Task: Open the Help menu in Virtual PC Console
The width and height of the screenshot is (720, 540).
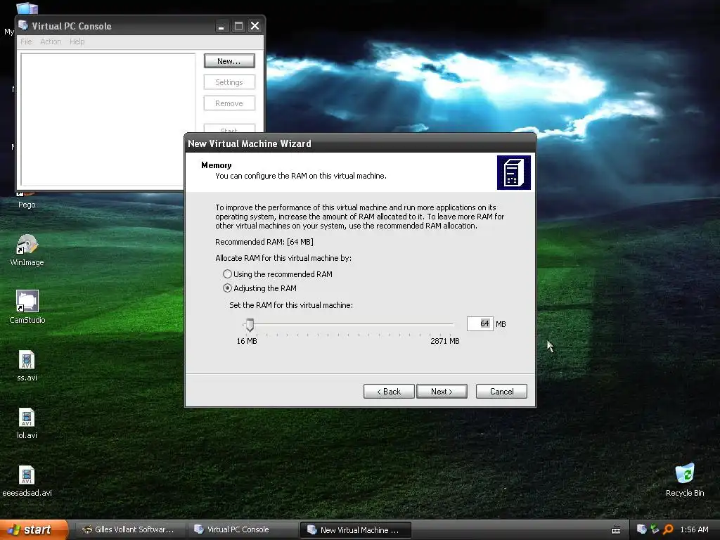Action: pos(77,41)
